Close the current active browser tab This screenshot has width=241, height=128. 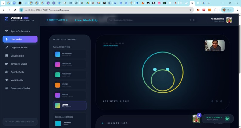tap(192, 3)
